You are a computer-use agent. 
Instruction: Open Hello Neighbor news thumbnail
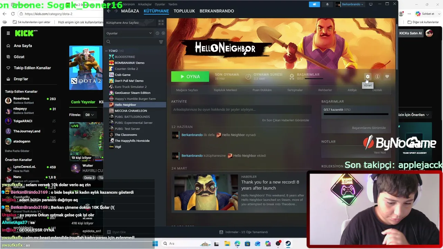[x=206, y=192]
